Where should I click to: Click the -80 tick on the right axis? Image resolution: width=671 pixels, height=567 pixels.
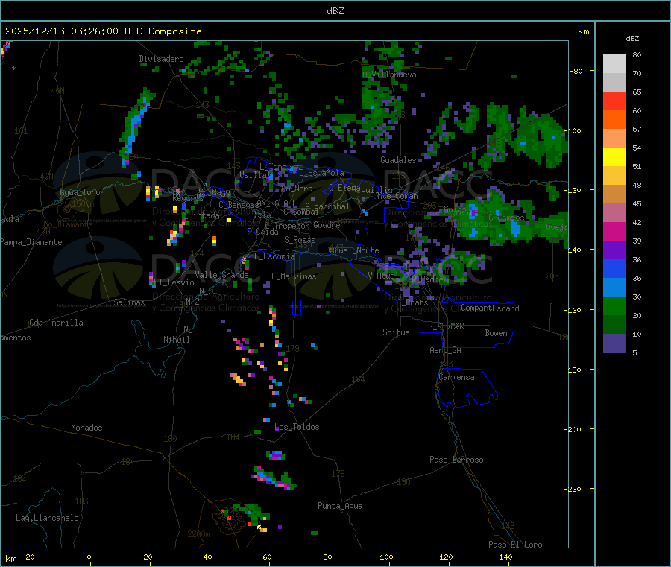pos(576,71)
